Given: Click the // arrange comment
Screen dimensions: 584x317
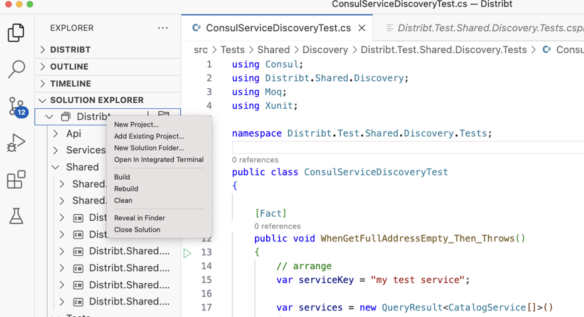Looking at the screenshot, I should (x=304, y=266).
